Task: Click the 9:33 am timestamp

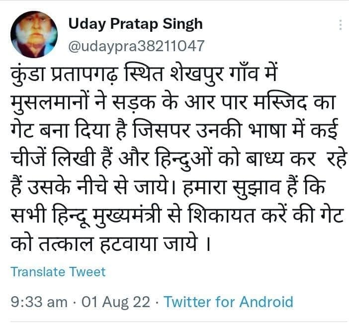Action: point(38,302)
